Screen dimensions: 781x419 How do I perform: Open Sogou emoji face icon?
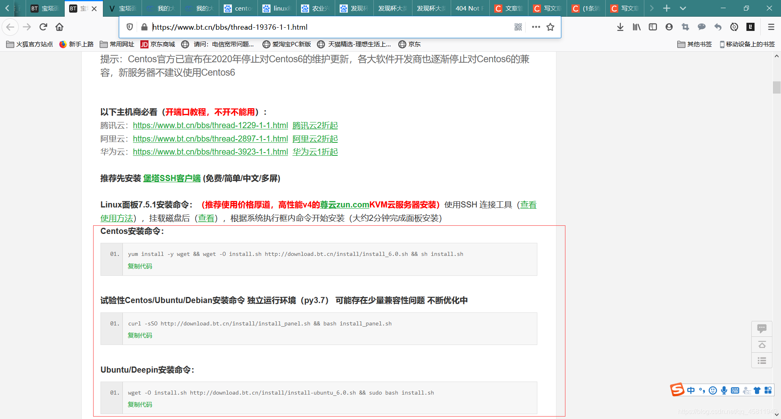click(x=713, y=391)
